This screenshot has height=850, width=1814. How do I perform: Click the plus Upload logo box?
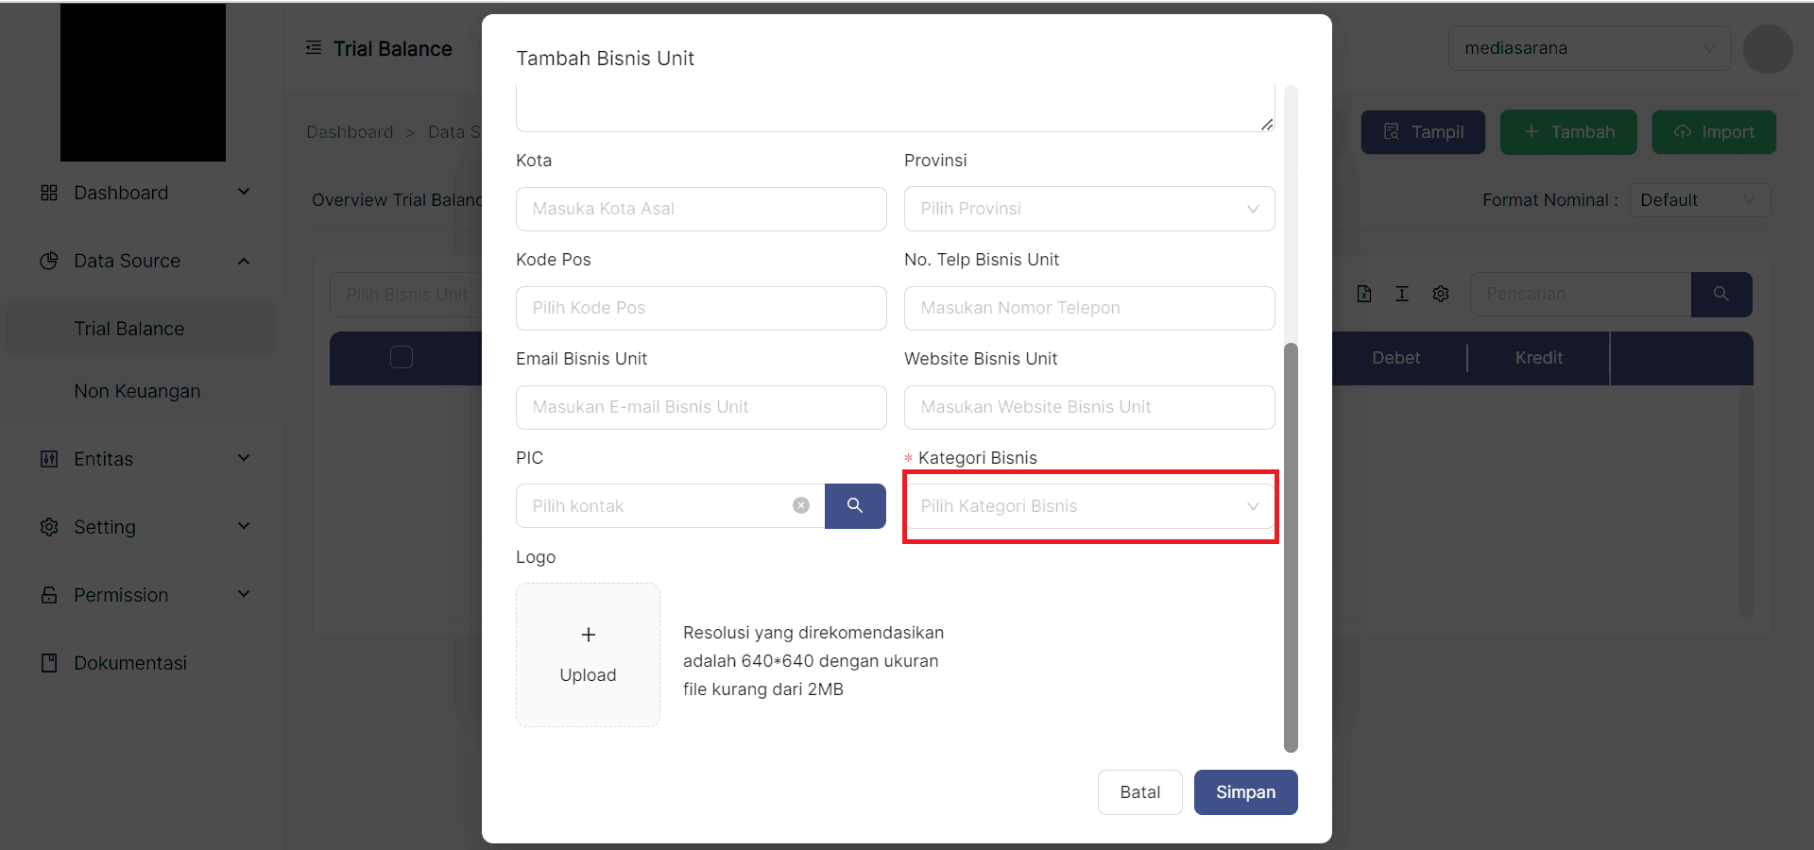point(588,654)
